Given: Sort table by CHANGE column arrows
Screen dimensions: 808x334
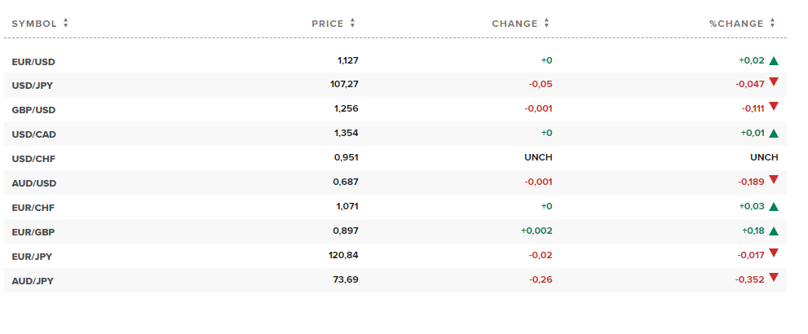Looking at the screenshot, I should point(547,23).
